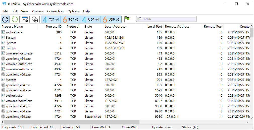Select the process ID 1268 cell
This screenshot has width=254, height=130.
tap(58, 96)
